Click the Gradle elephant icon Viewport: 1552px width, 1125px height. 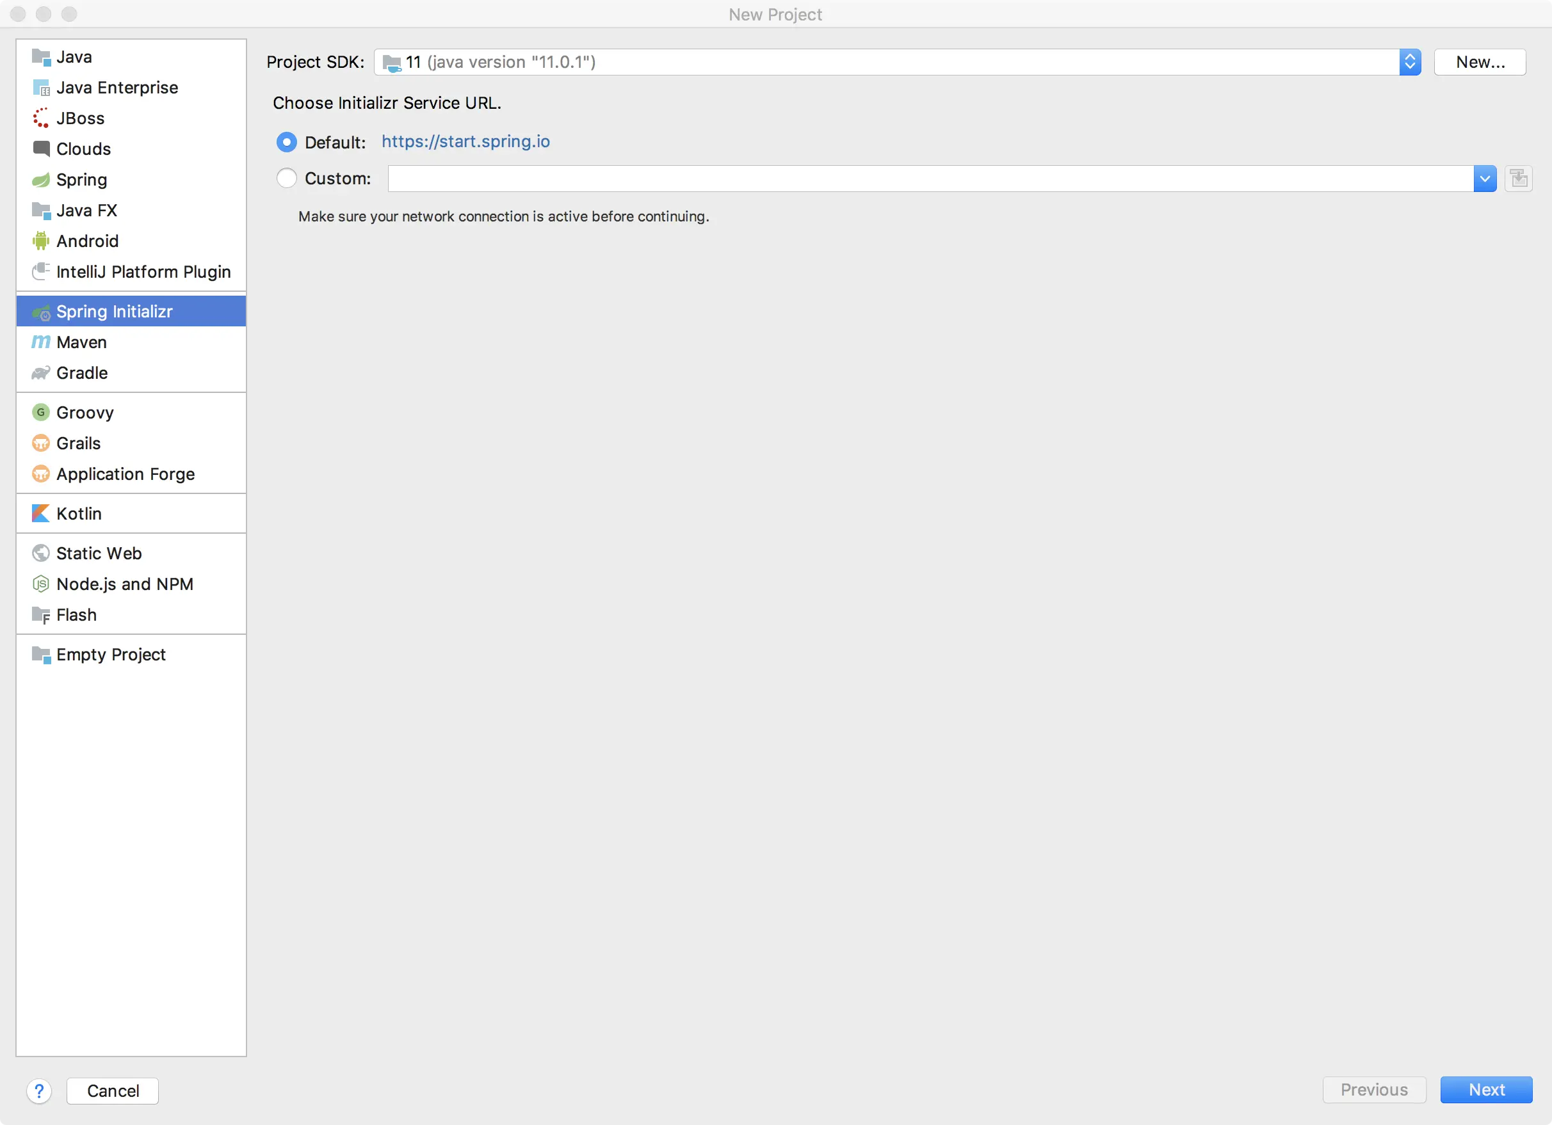tap(41, 372)
